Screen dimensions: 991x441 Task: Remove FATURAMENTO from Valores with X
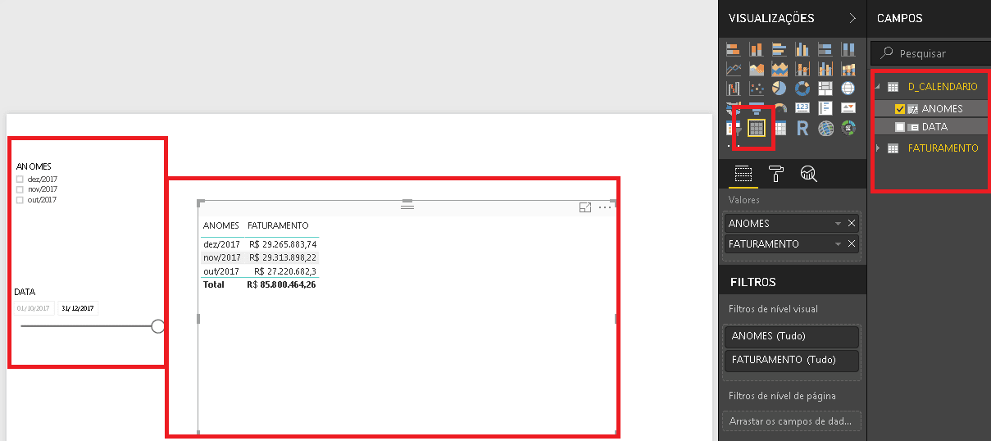click(852, 244)
